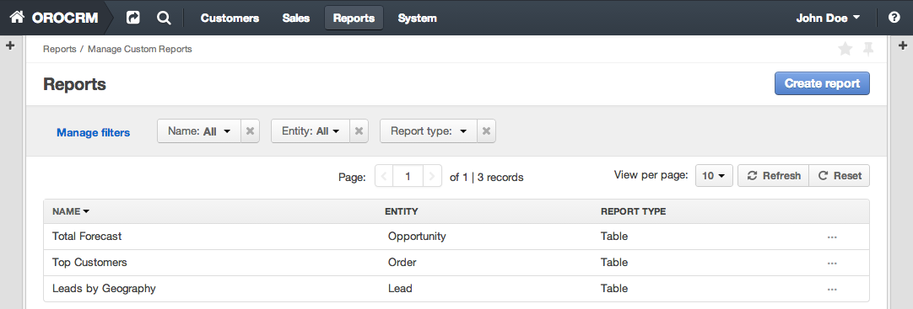The image size is (913, 309).
Task: Open the Manage filters link
Action: (93, 132)
